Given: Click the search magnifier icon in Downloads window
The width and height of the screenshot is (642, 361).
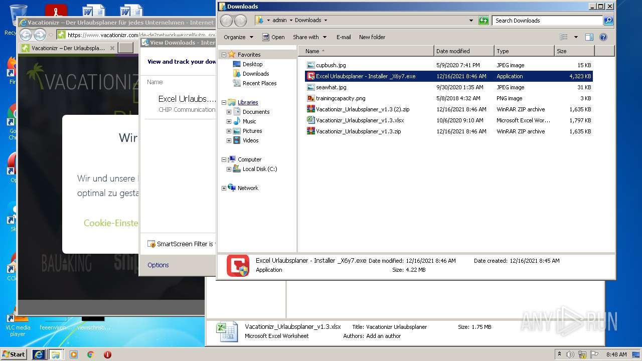Looking at the screenshot, I should pyautogui.click(x=608, y=21).
